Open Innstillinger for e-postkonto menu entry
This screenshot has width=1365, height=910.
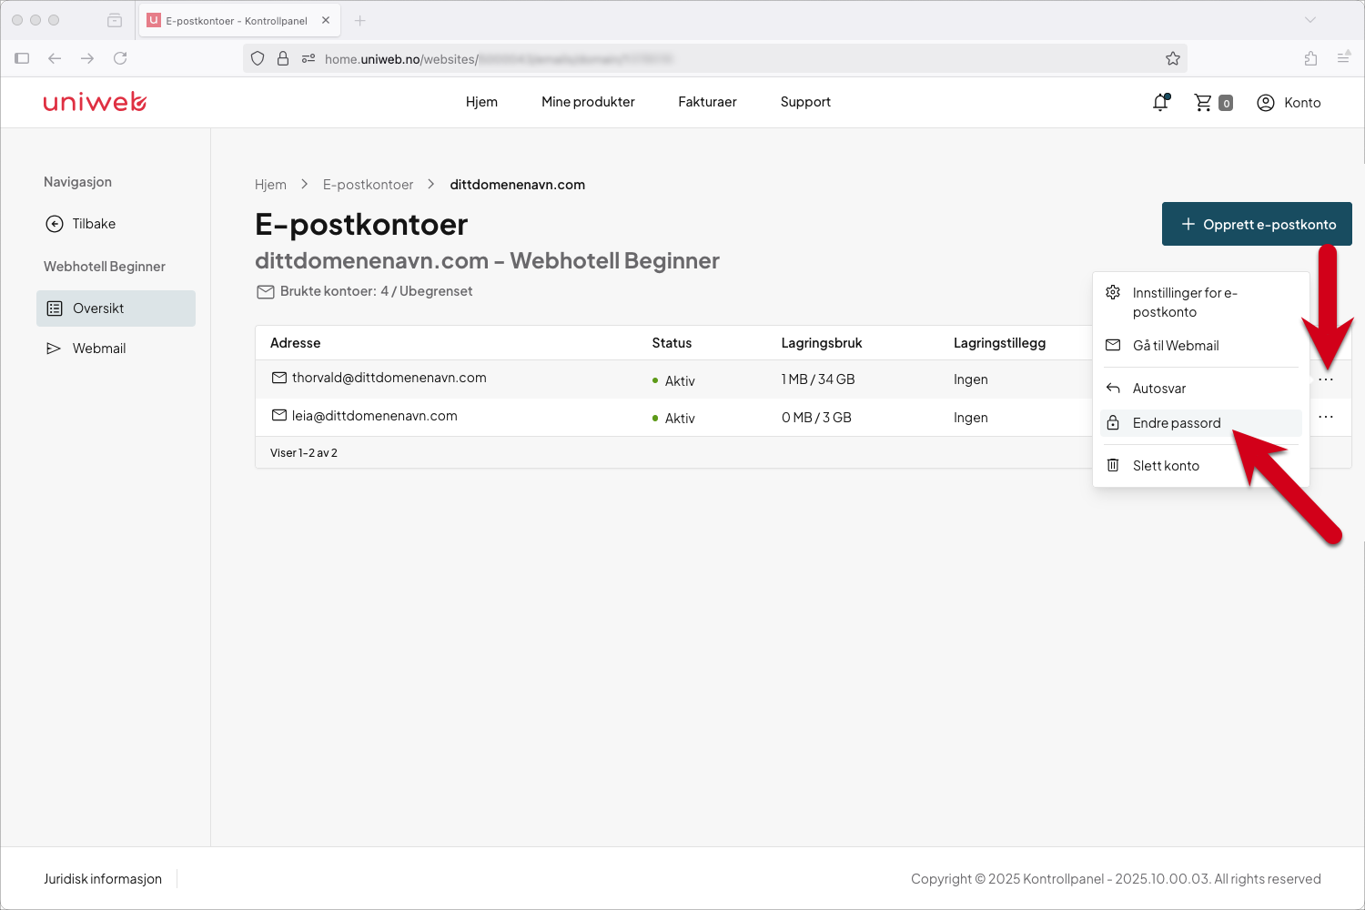tap(1200, 302)
